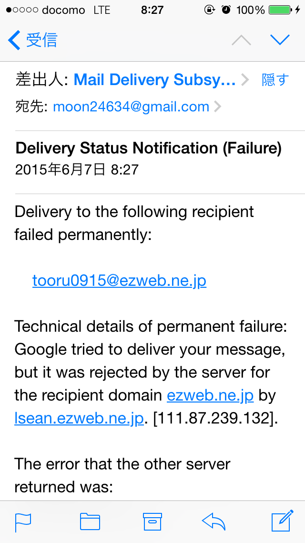Archive this message with the box icon
This screenshot has width=305, height=543.
(152, 521)
